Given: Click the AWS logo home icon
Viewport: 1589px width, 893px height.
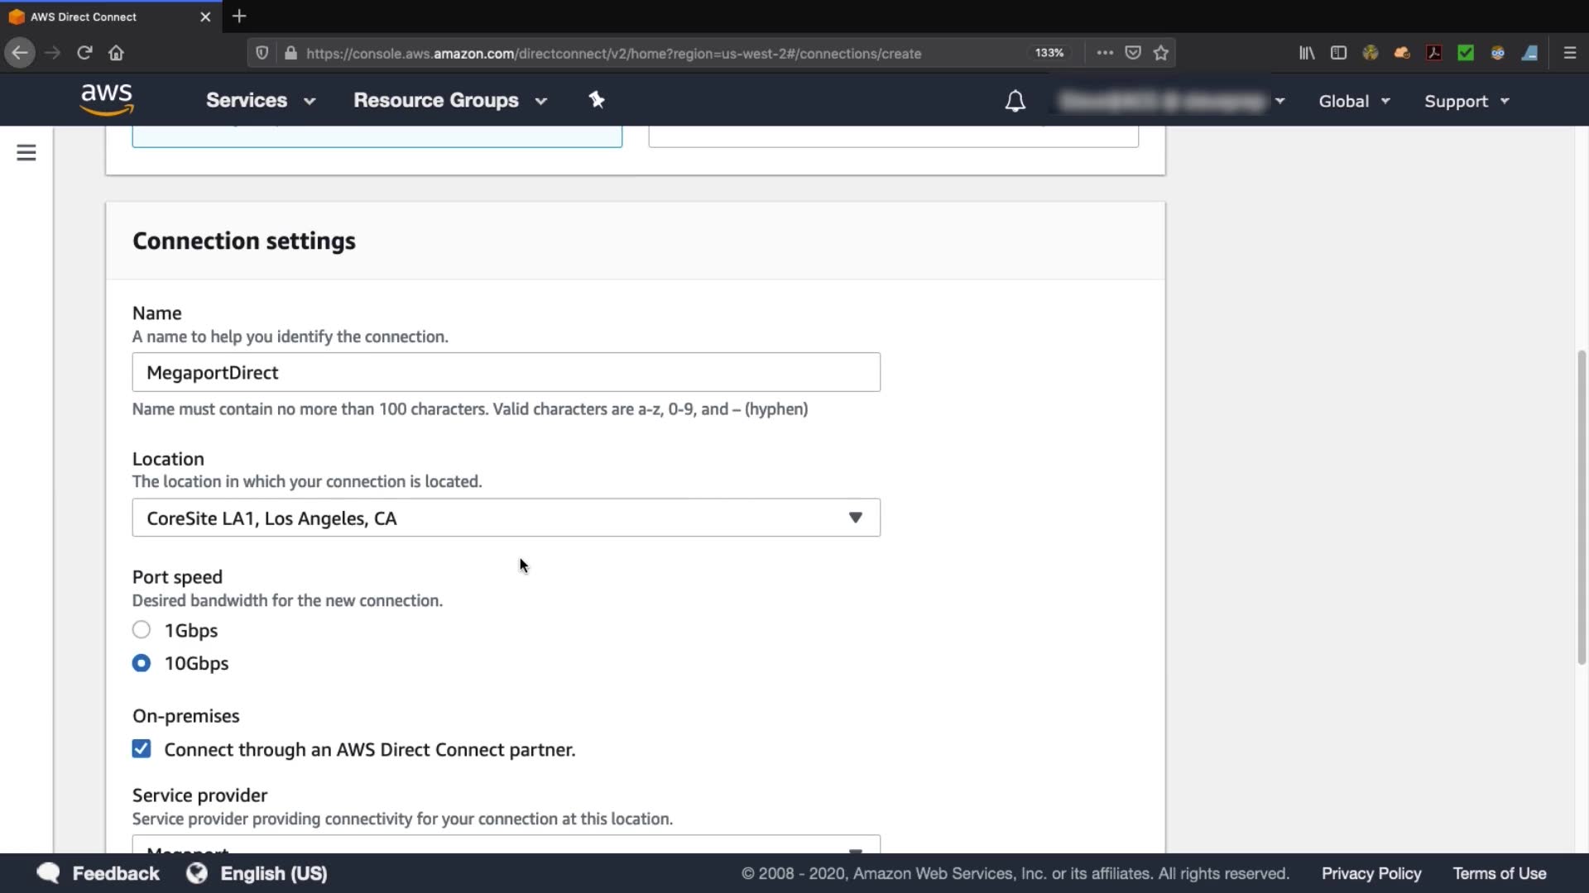Looking at the screenshot, I should 107,100.
